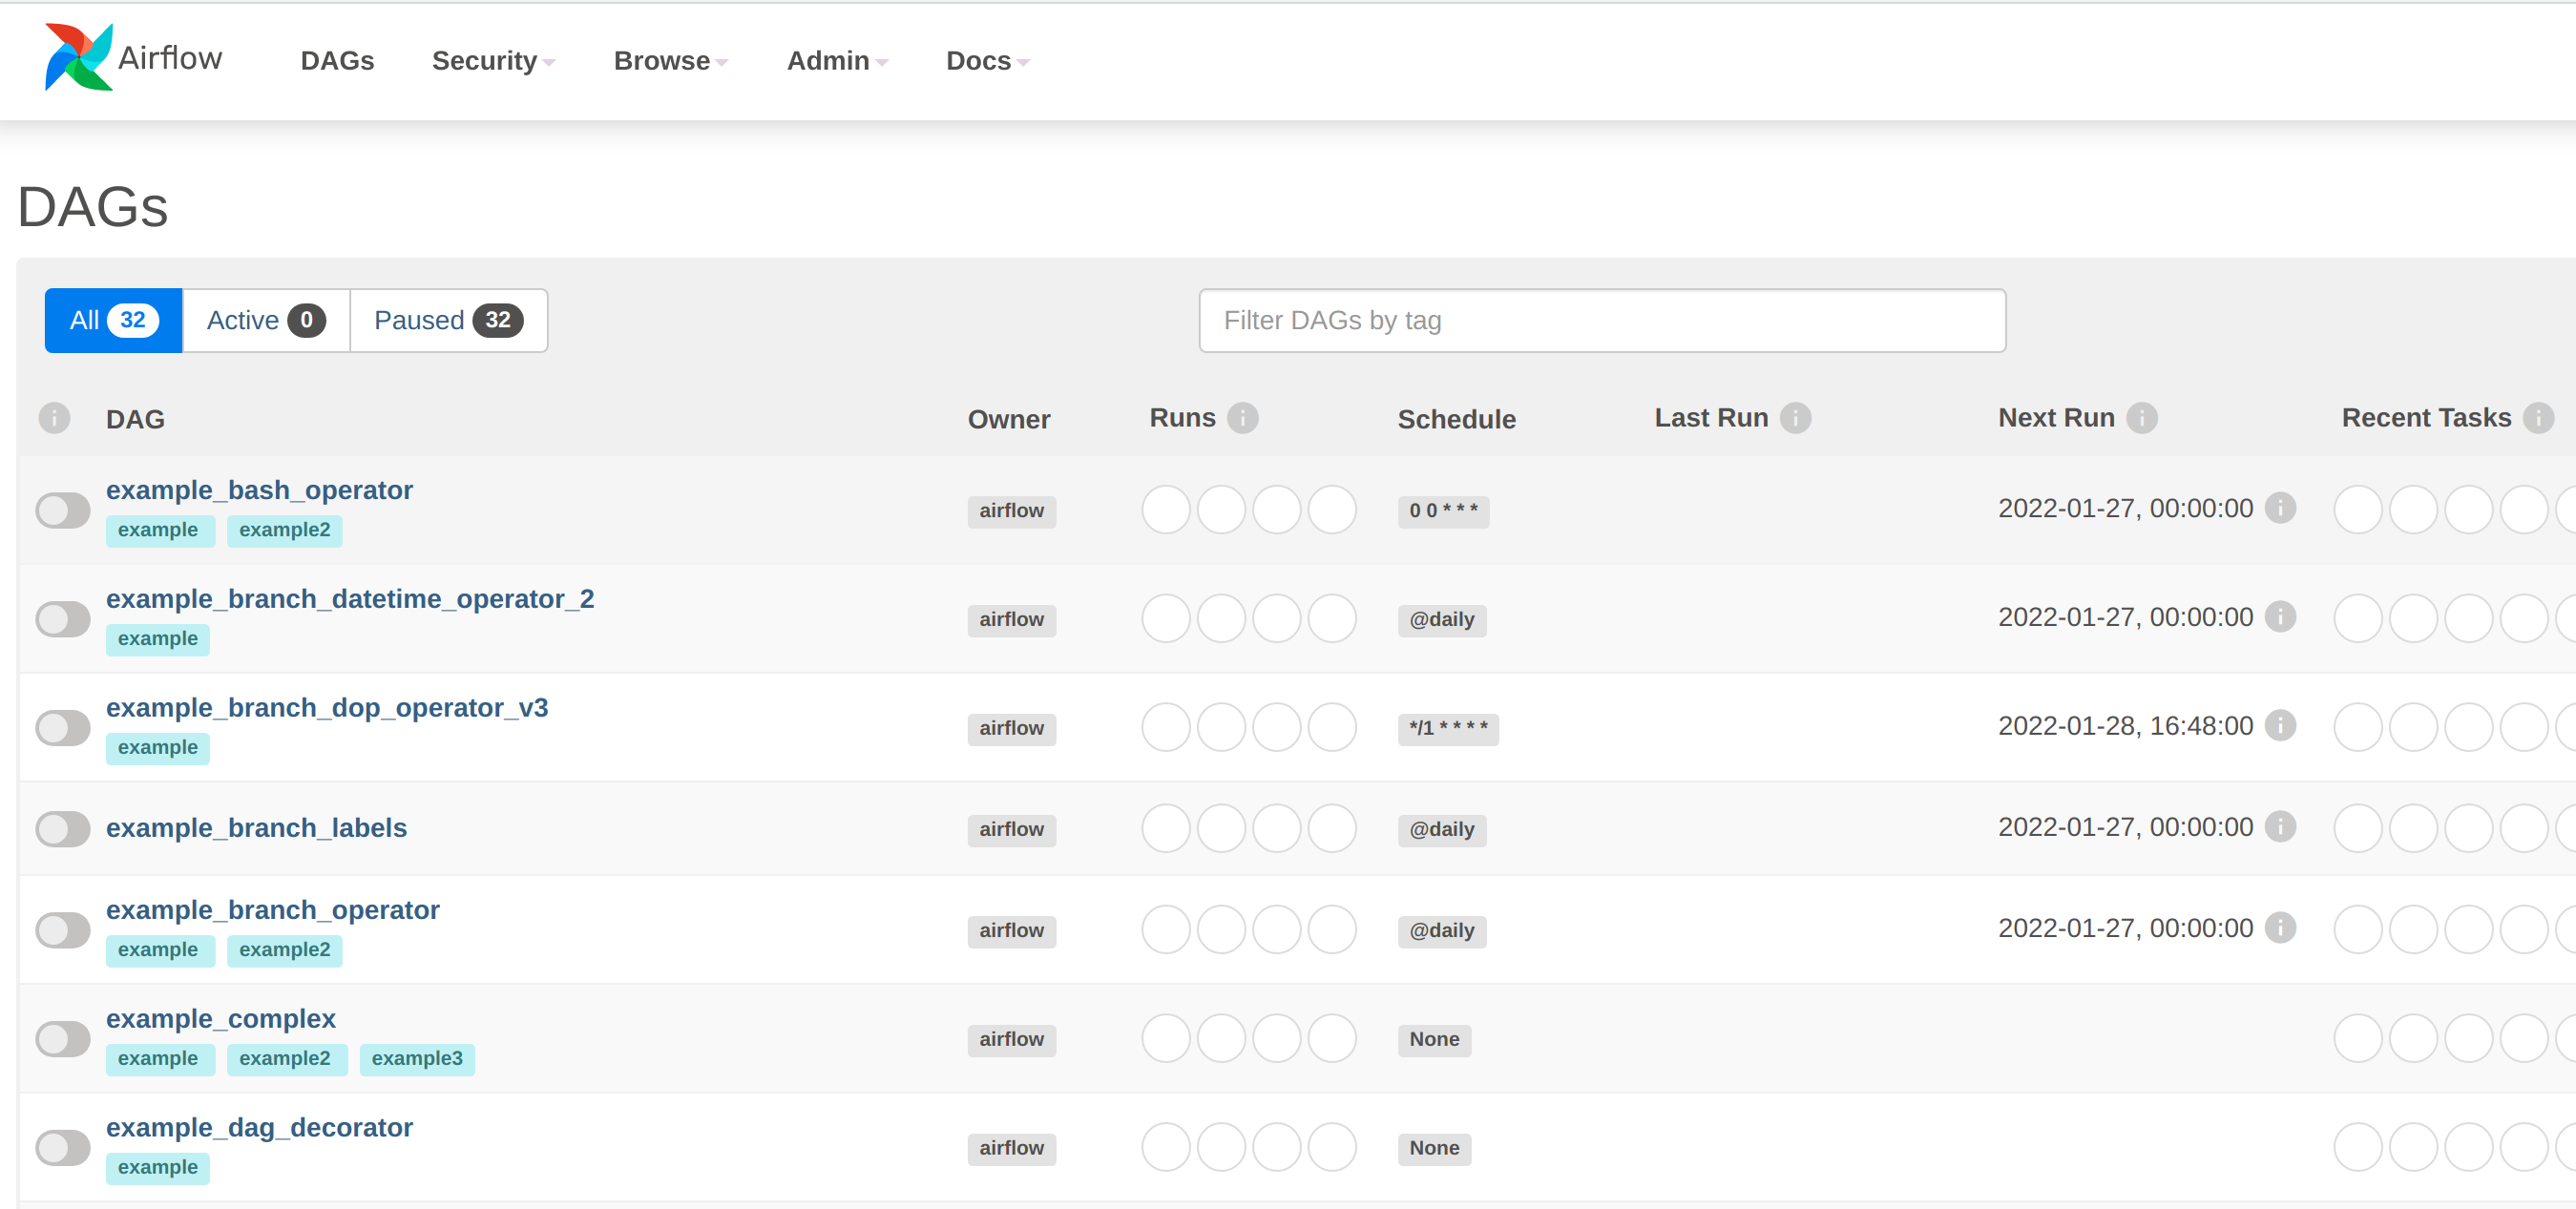Viewport: 2576px width, 1209px height.
Task: Open the Security dropdown menu
Action: (x=492, y=61)
